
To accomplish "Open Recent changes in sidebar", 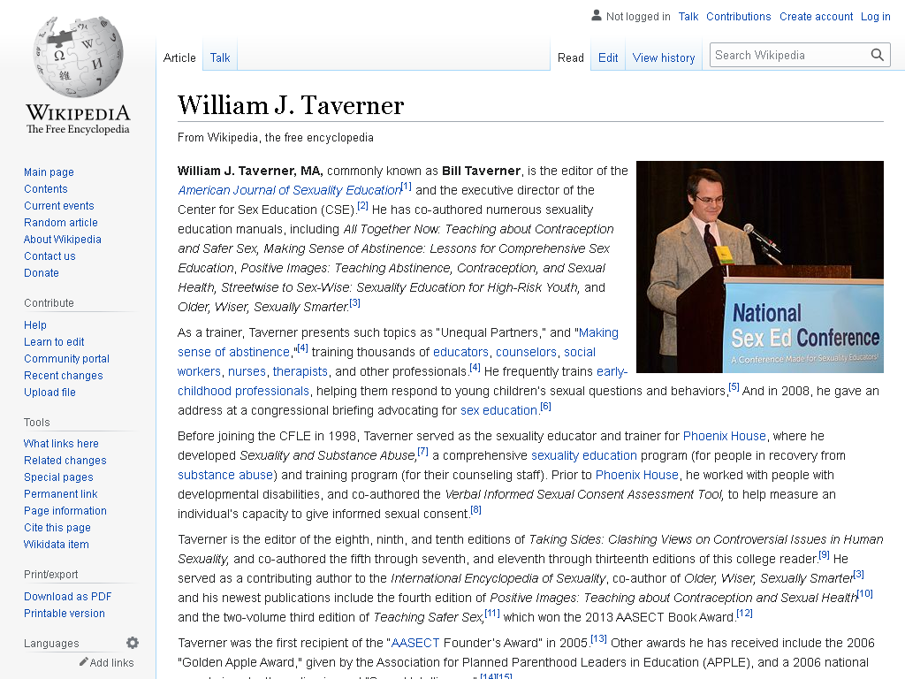I will 64,375.
